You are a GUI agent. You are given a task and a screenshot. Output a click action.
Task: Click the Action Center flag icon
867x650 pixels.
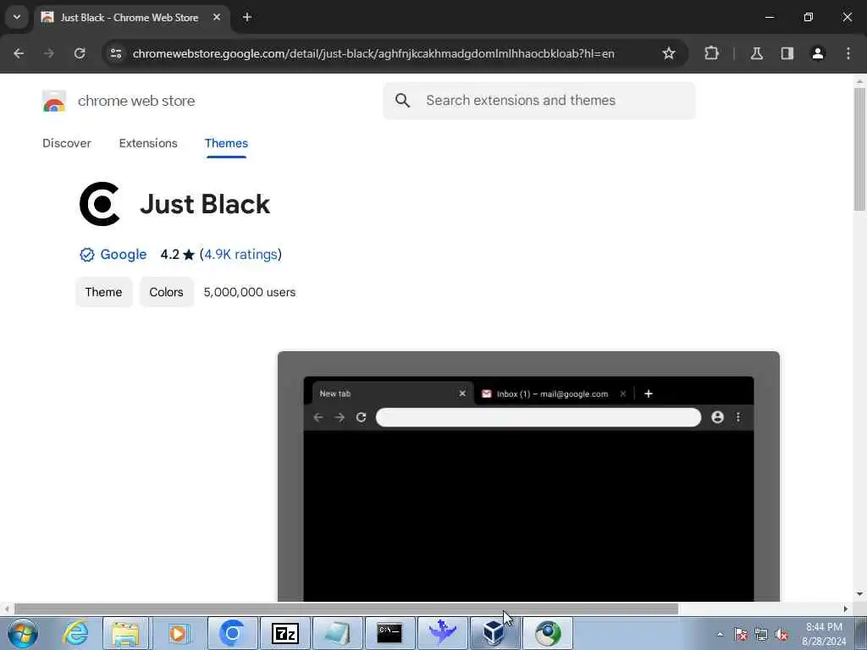click(x=741, y=635)
